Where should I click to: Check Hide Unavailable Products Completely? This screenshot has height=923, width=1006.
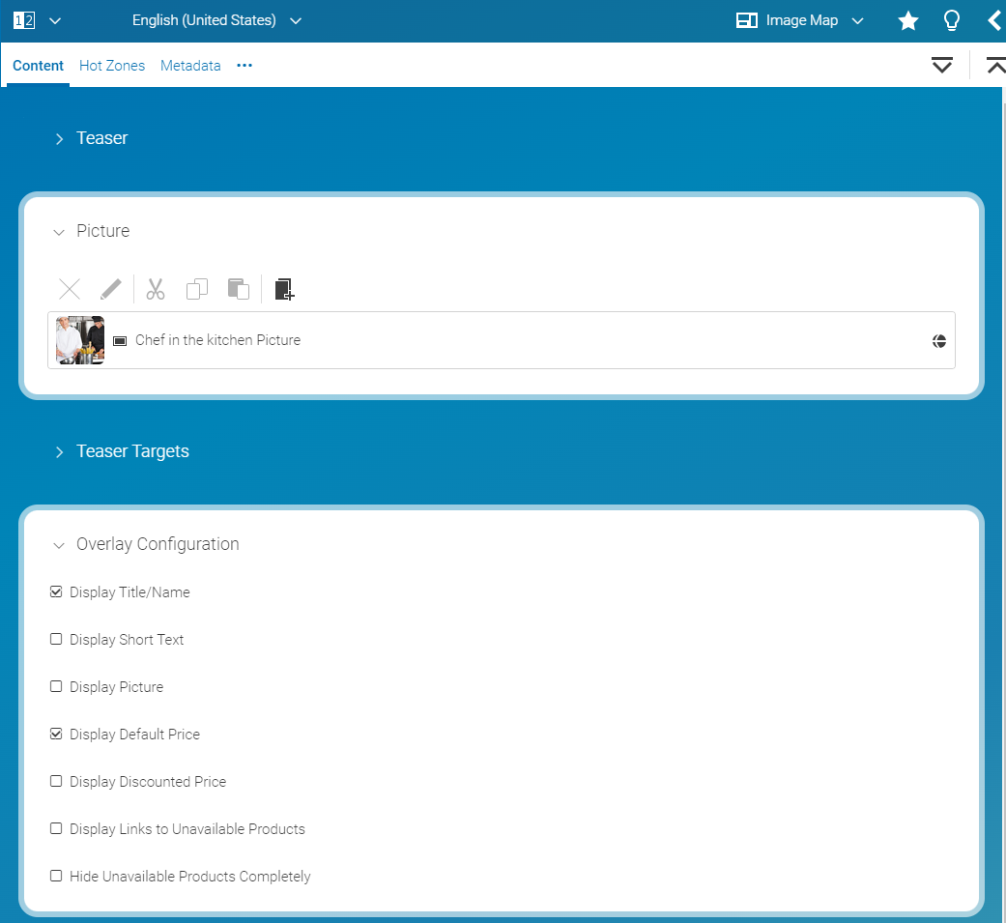point(56,875)
